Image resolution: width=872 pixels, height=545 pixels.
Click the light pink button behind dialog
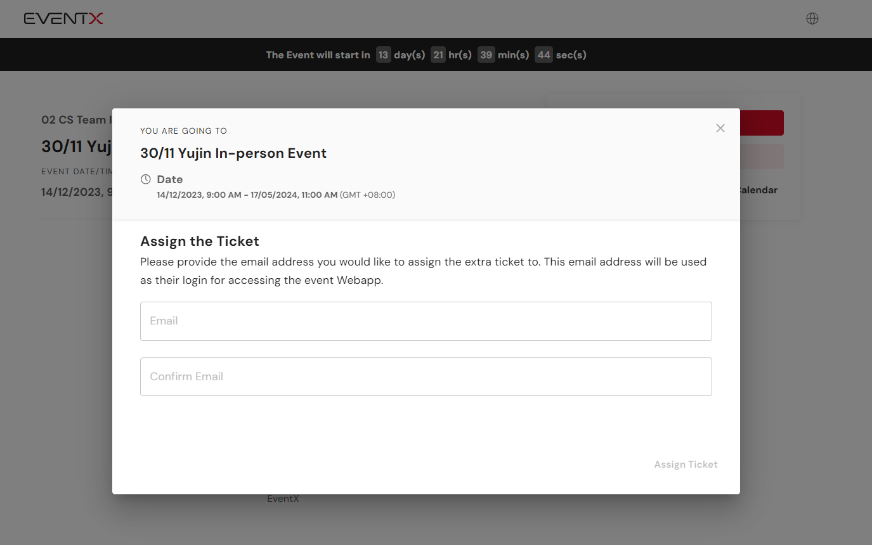762,157
